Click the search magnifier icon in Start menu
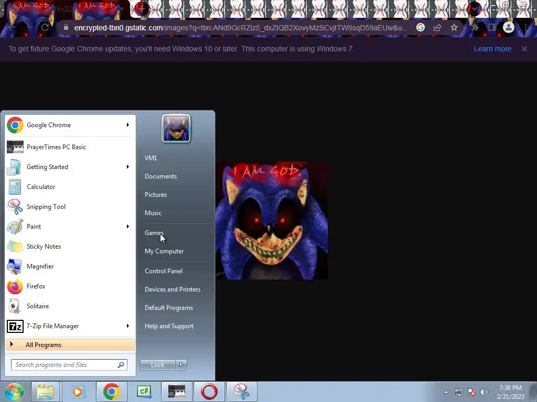This screenshot has height=402, width=537. (x=121, y=365)
